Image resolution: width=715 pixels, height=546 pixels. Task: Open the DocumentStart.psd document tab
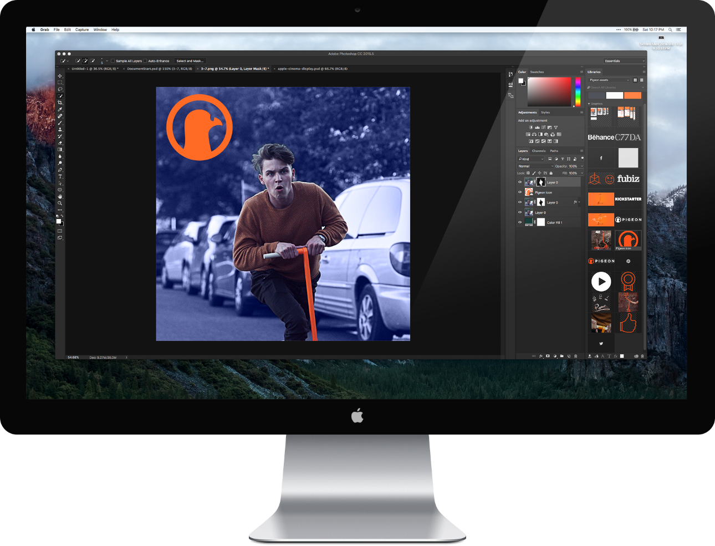coord(160,69)
